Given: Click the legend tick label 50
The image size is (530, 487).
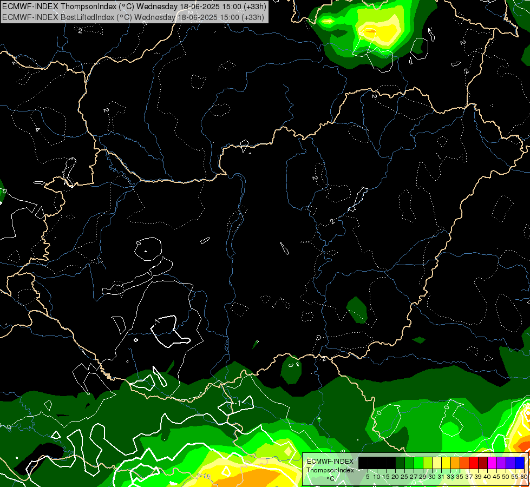Looking at the screenshot, I should pyautogui.click(x=506, y=477).
